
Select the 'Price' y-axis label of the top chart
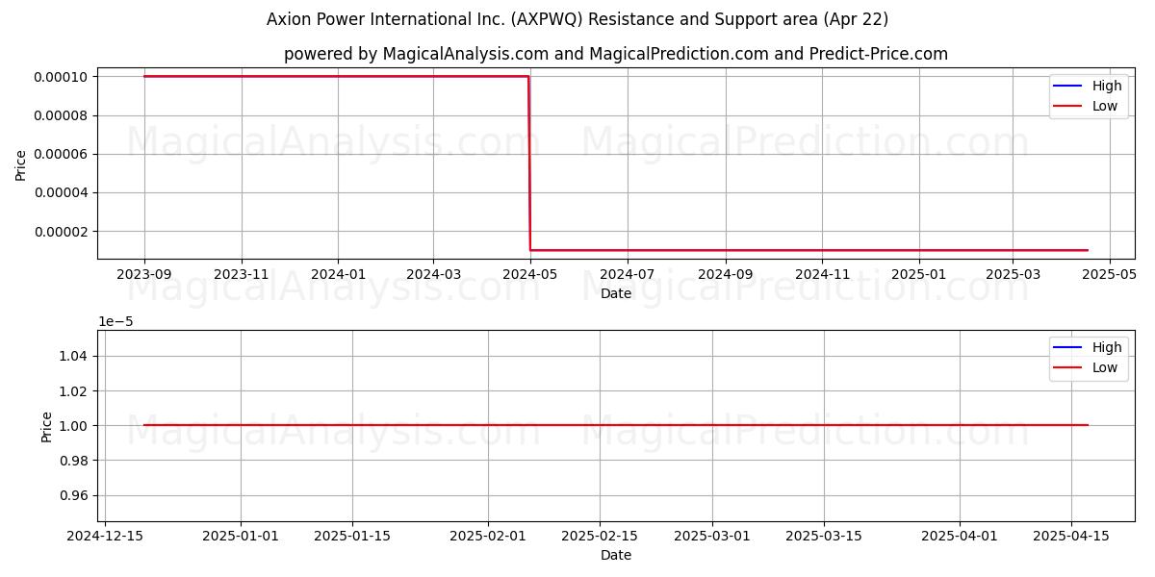[21, 163]
